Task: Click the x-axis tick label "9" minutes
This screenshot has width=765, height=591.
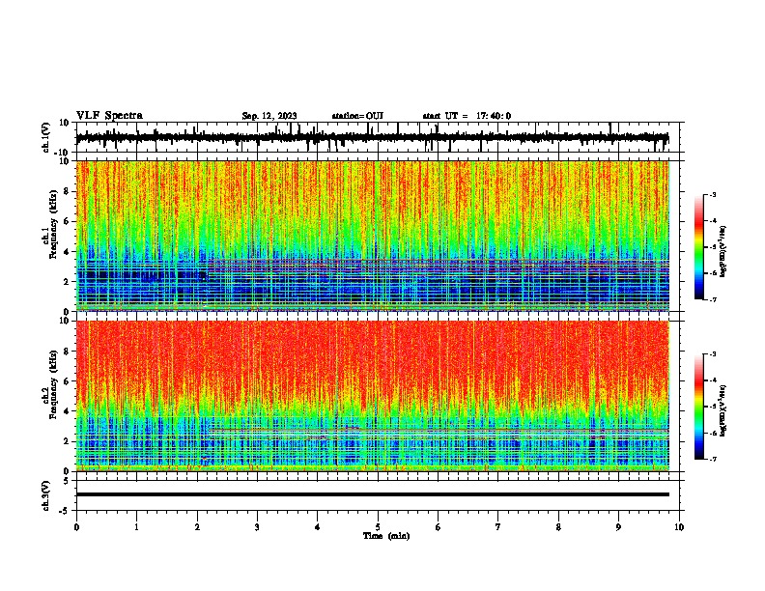Action: point(618,527)
